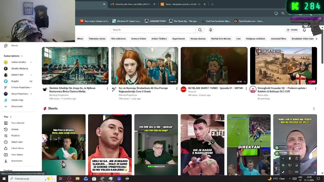
Task: Open the Windows PC Game Isos bookmark
Action: click(x=127, y=21)
